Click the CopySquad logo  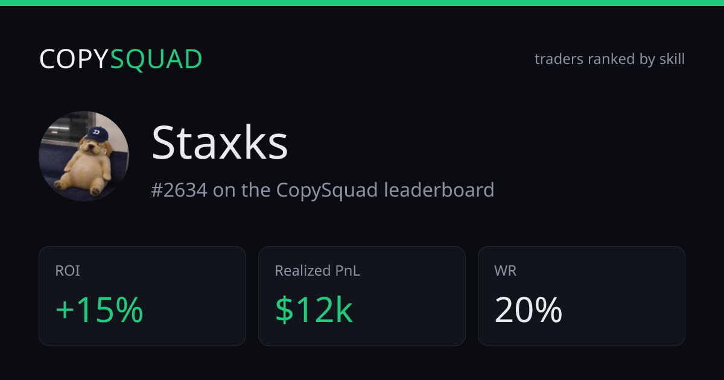pos(121,59)
